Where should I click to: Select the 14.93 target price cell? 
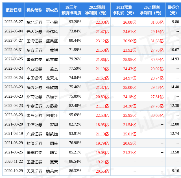click(x=175, y=59)
